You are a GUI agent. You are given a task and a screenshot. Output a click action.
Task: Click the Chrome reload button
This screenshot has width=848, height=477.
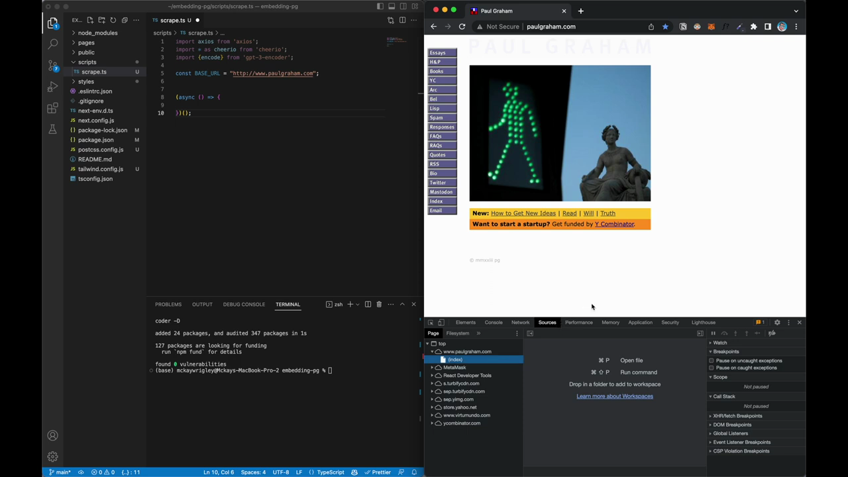(462, 26)
